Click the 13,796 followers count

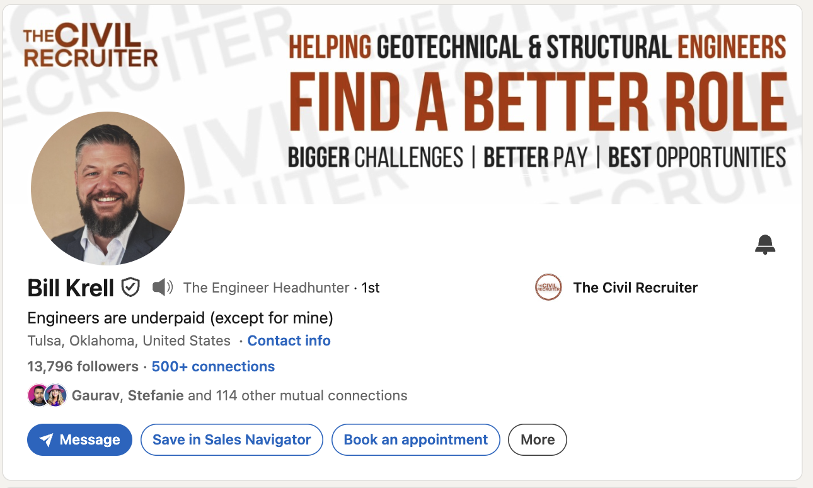pyautogui.click(x=83, y=366)
